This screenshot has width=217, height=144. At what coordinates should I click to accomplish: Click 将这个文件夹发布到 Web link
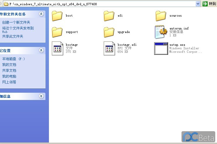[x=18, y=30]
